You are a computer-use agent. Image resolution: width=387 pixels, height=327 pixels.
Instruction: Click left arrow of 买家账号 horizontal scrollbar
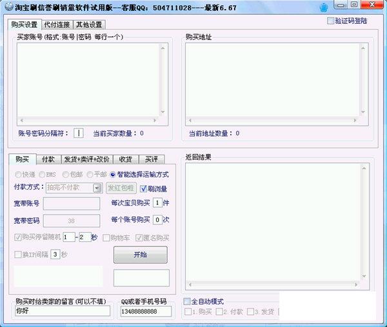pos(21,121)
